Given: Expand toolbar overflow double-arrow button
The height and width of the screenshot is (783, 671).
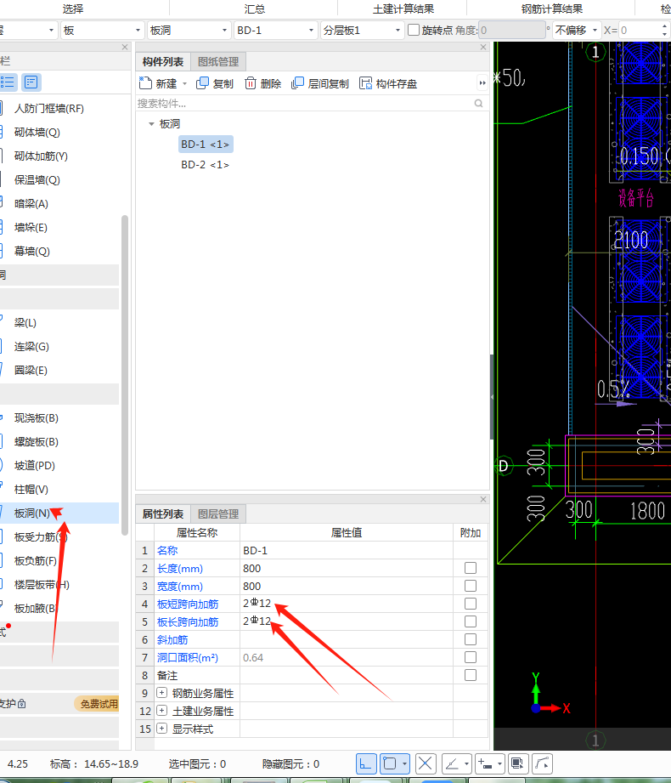Looking at the screenshot, I should pyautogui.click(x=482, y=83).
